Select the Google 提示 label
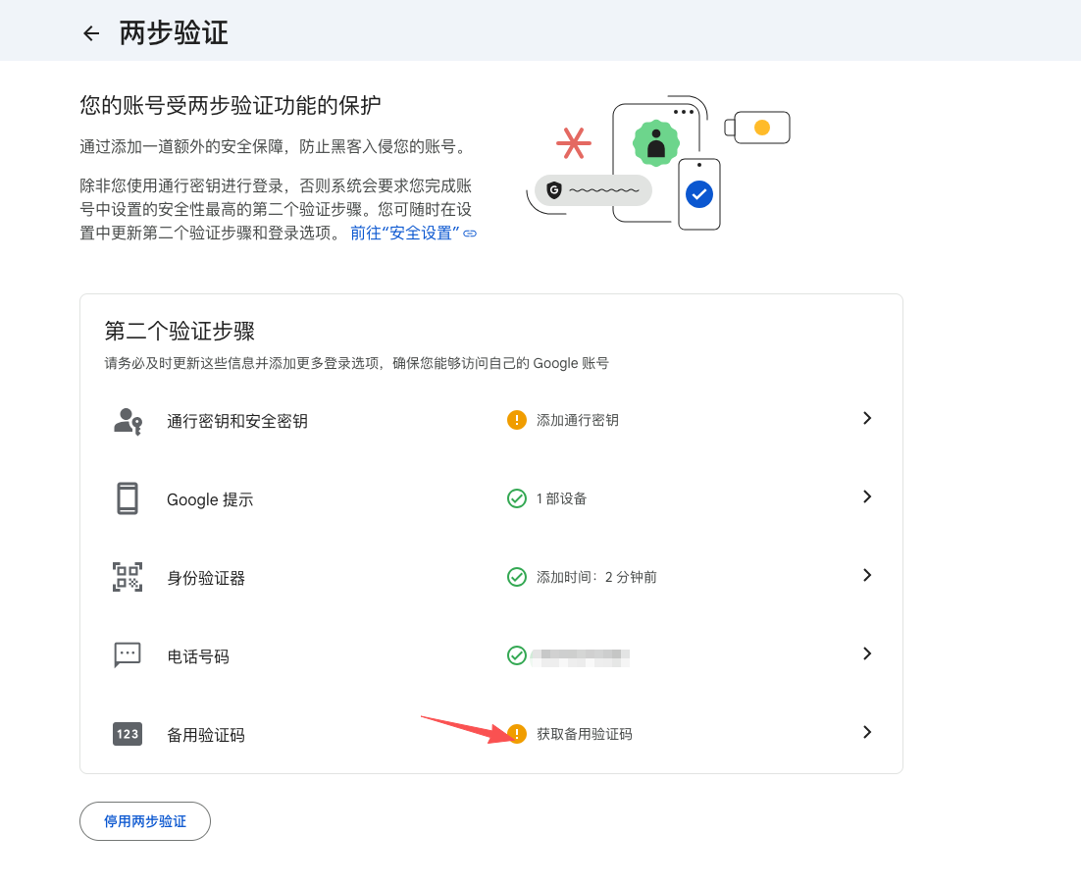 pos(210,500)
